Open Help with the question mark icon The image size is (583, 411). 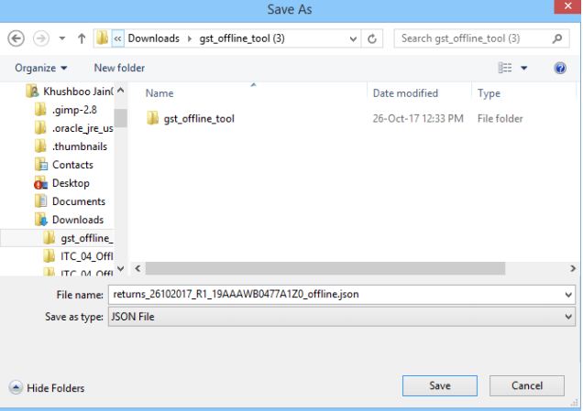560,68
